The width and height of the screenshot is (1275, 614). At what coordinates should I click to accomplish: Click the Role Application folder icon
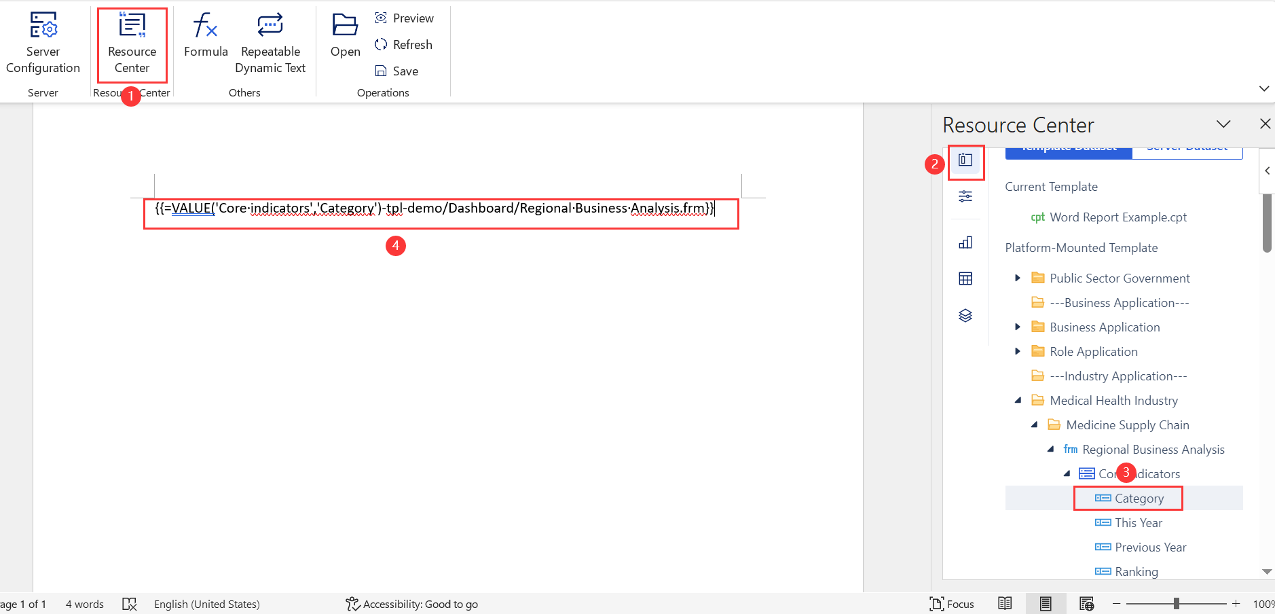1037,351
